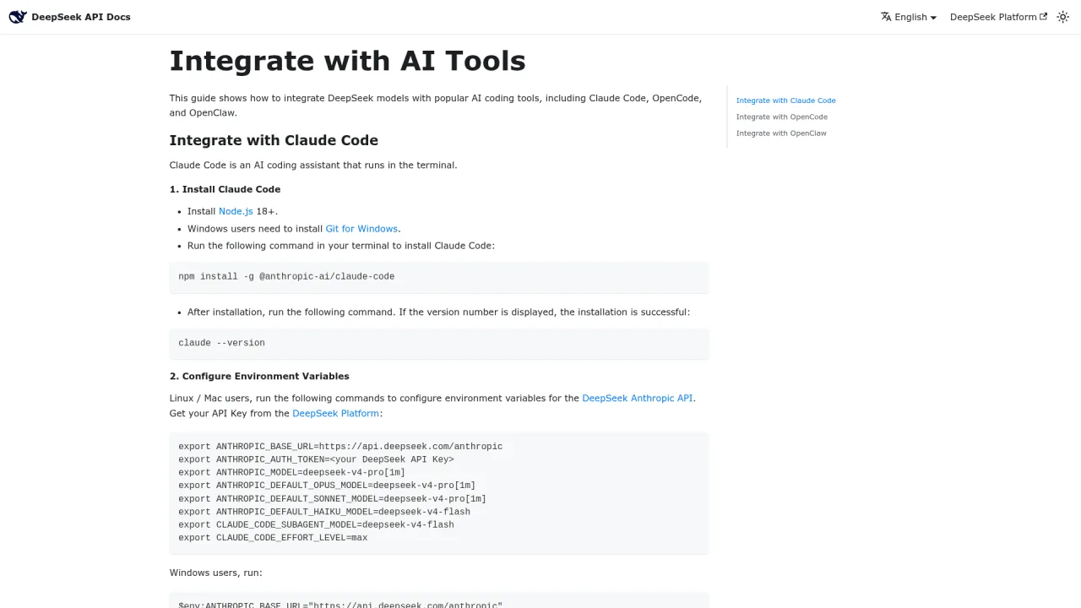Viewport: 1081px width, 608px height.
Task: Jump to Integrate with Claude Code section
Action: [785, 100]
